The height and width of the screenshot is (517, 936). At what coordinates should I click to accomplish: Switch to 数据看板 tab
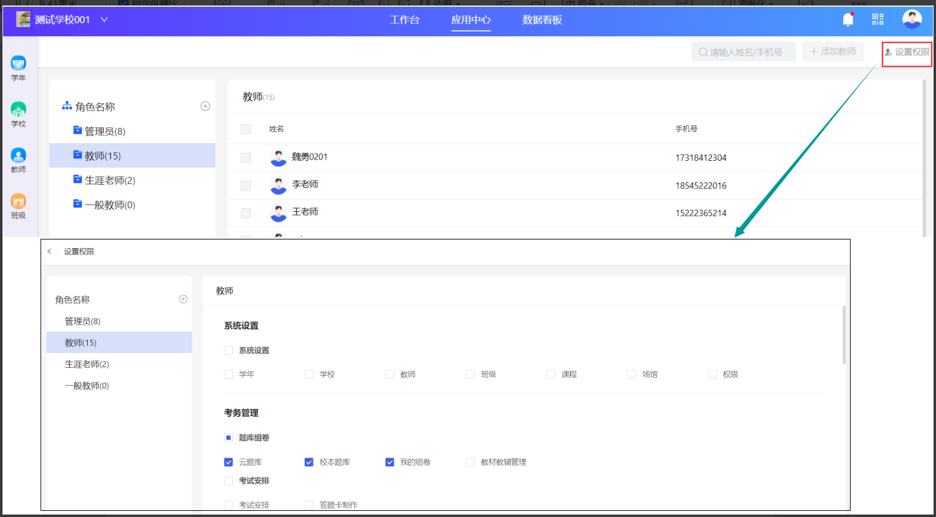pos(542,20)
